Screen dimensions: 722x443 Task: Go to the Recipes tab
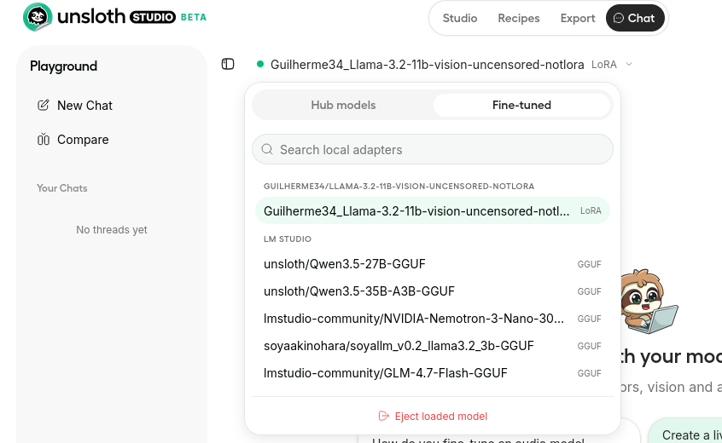[x=519, y=18]
